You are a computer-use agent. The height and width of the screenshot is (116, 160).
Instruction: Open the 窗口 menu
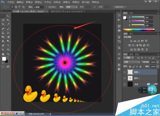pos(86,2)
